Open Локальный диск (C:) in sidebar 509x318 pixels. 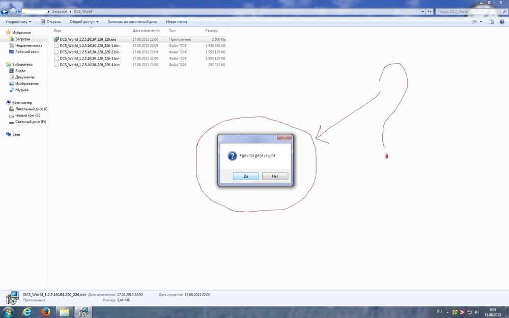(31, 109)
